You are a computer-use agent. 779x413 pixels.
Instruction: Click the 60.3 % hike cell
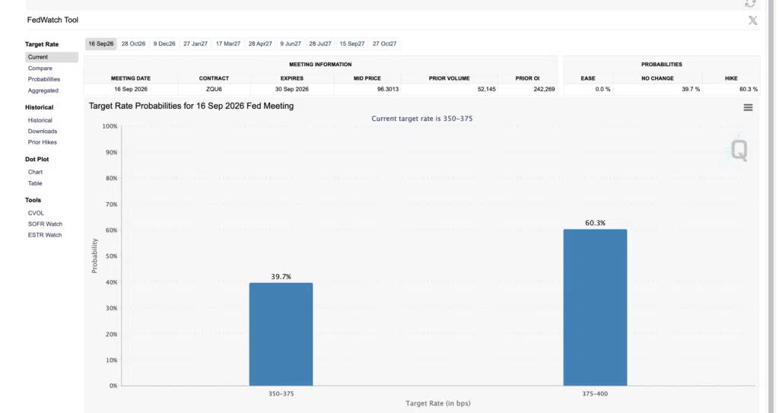point(731,90)
